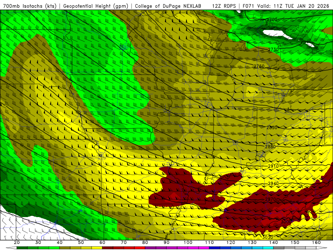
Task: Click the 2850 height contour label
Action: pyautogui.click(x=272, y=127)
